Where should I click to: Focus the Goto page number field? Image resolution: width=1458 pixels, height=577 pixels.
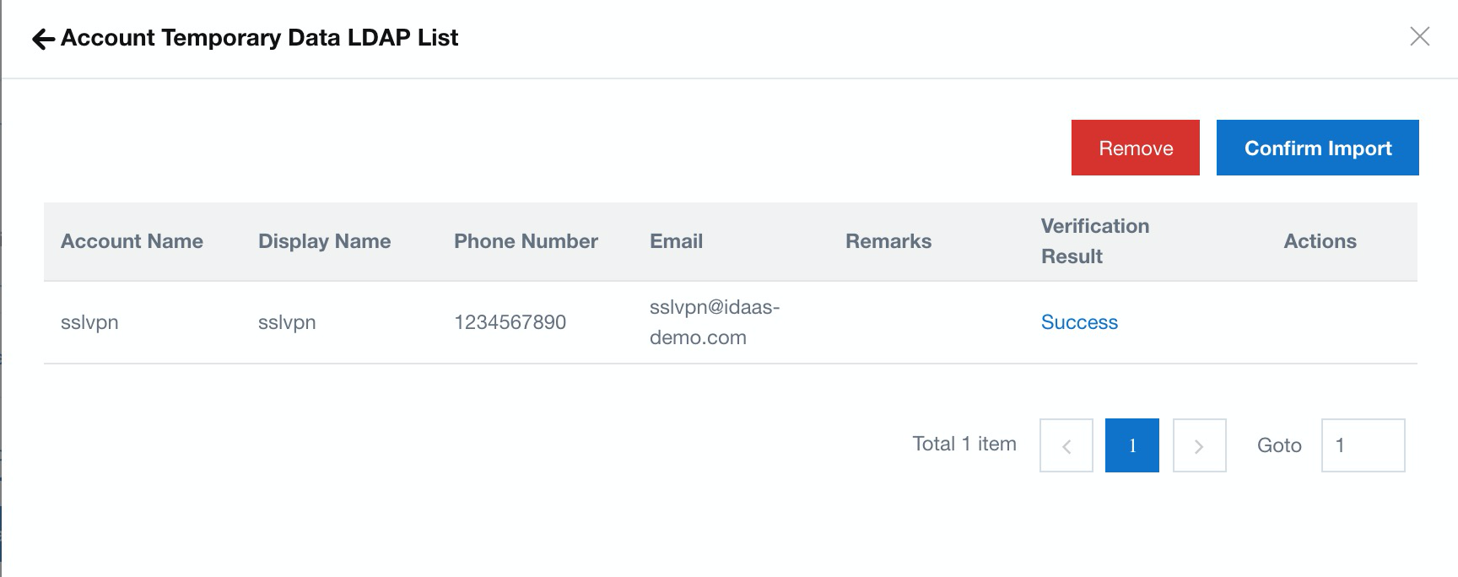click(1363, 445)
